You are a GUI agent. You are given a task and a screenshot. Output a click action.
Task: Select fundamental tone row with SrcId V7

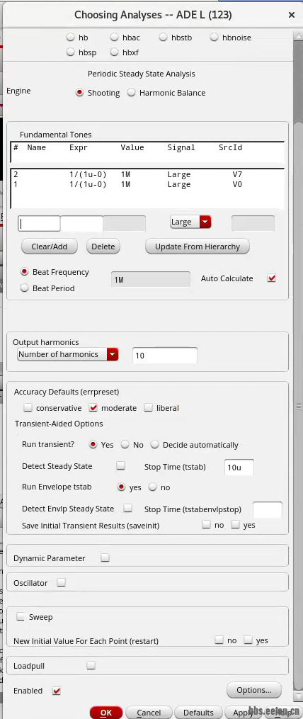pyautogui.click(x=147, y=175)
